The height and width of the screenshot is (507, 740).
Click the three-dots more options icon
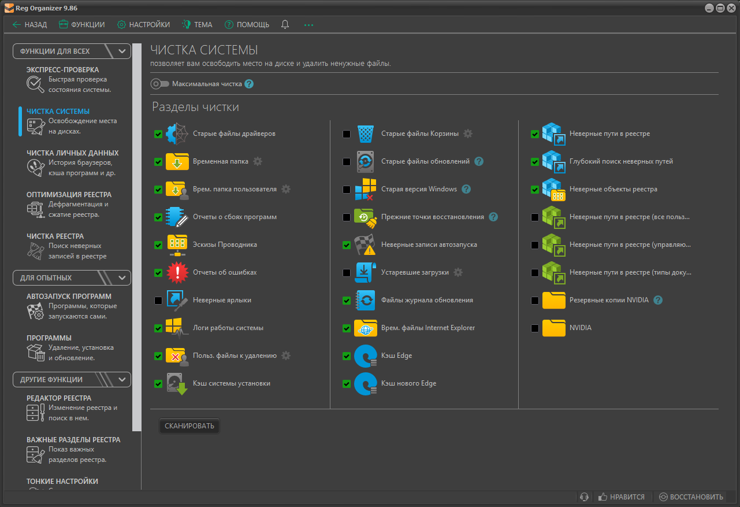coord(308,25)
